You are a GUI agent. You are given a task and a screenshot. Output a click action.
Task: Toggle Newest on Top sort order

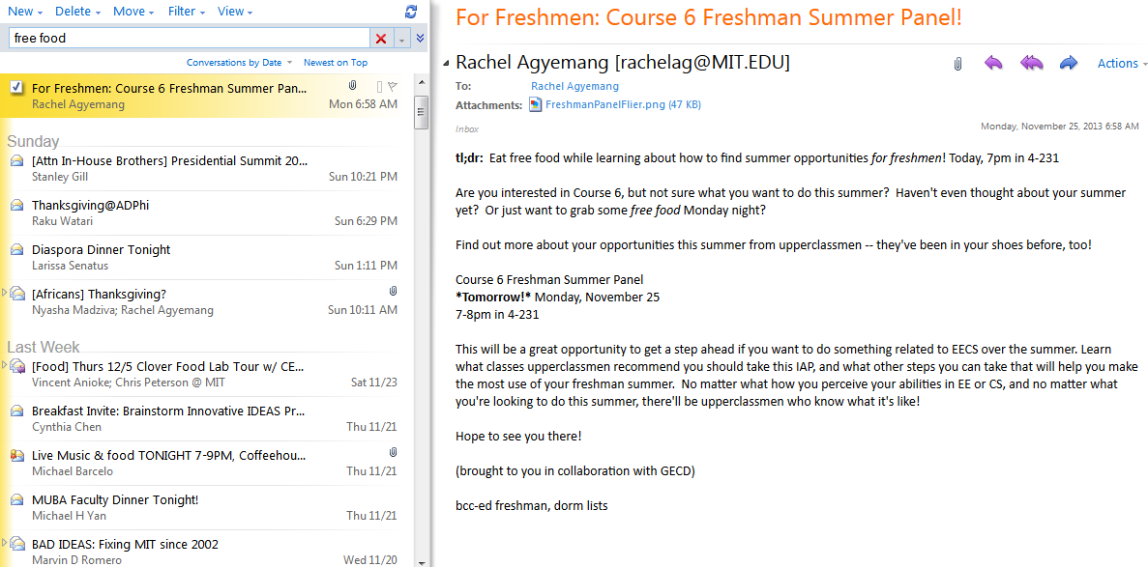[336, 62]
